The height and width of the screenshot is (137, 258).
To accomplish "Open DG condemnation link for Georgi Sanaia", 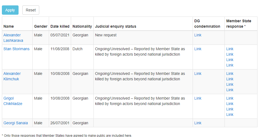I will coord(198,123).
